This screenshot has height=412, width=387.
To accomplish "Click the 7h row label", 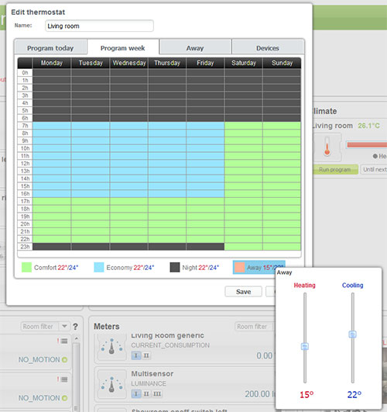I will [x=25, y=126].
